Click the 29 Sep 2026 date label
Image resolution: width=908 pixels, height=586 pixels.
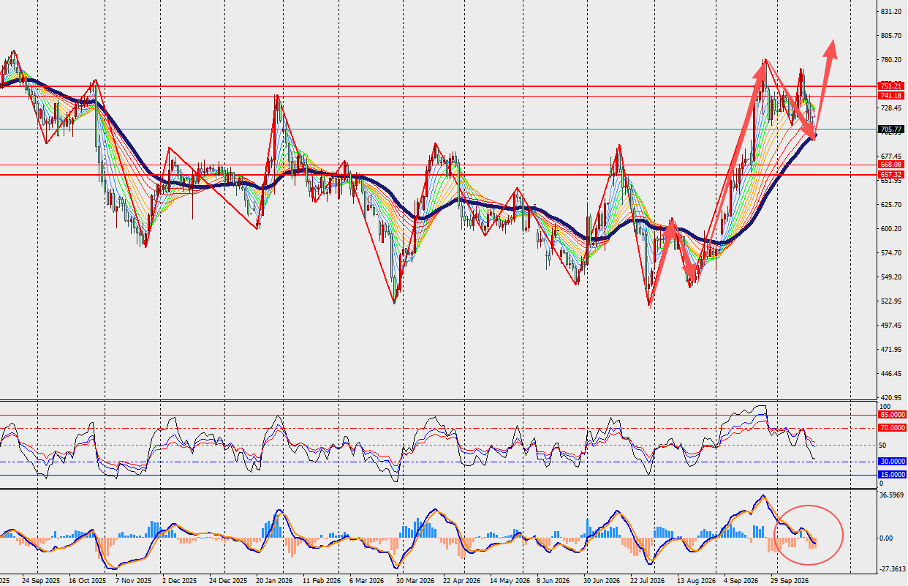788,580
